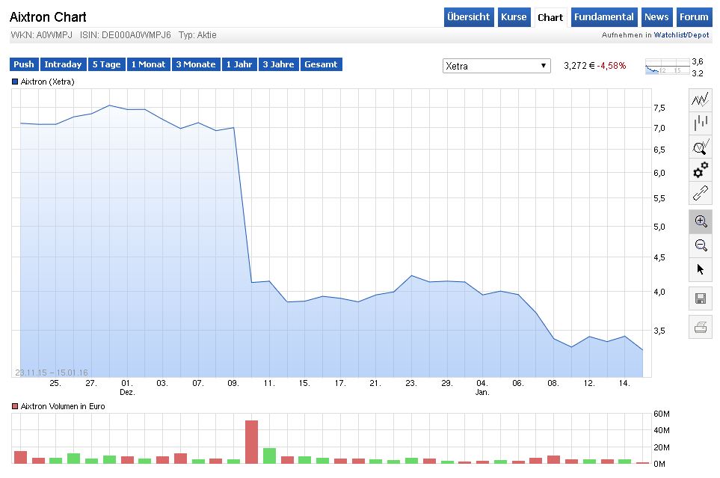This screenshot has width=720, height=478.
Task: Click the blue Aixtron (Xetra) legend swatch
Action: coord(15,82)
